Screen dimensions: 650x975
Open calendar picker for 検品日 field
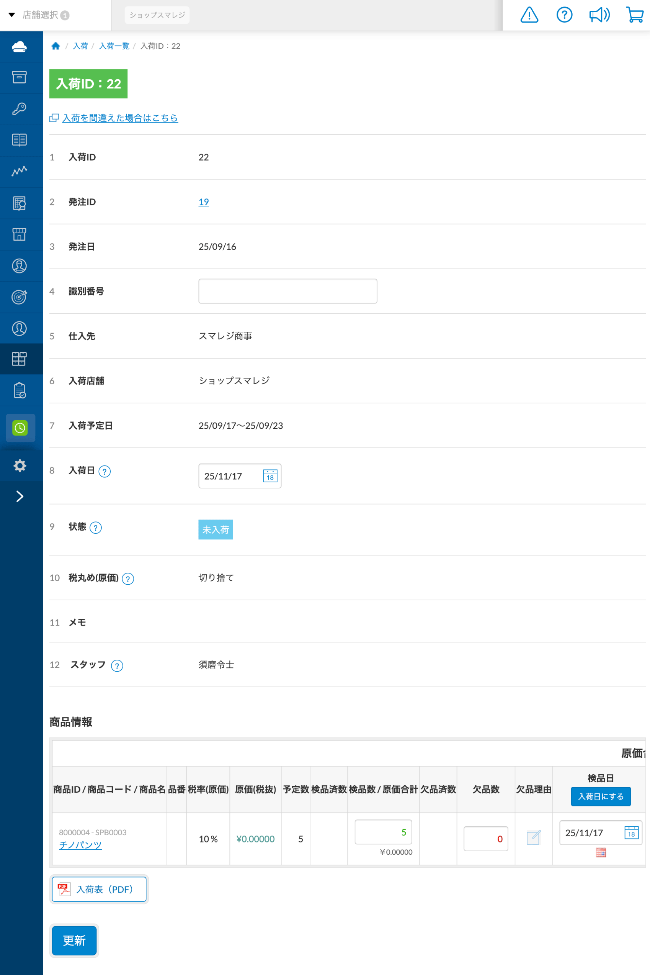coord(631,832)
